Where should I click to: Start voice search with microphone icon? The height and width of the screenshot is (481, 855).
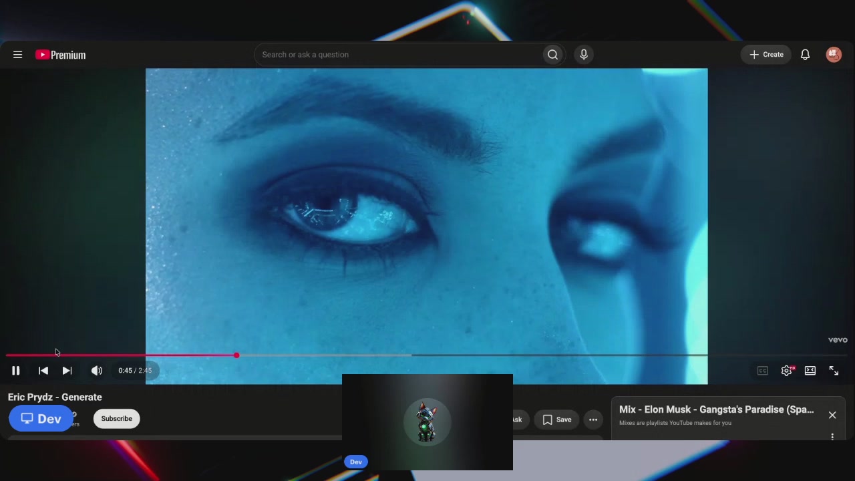pyautogui.click(x=584, y=55)
